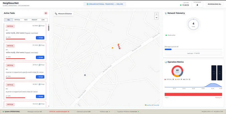Filter tasks by the HIGH tab
This screenshot has width=226, height=114.
[26, 20]
